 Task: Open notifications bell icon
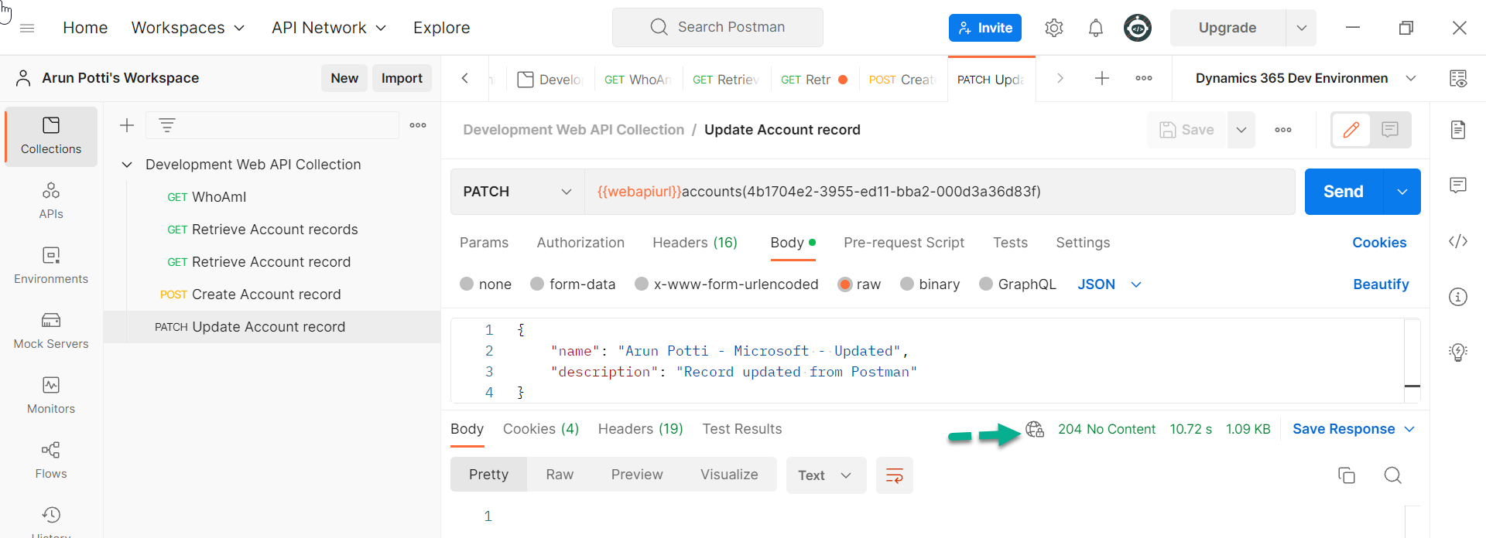point(1096,28)
